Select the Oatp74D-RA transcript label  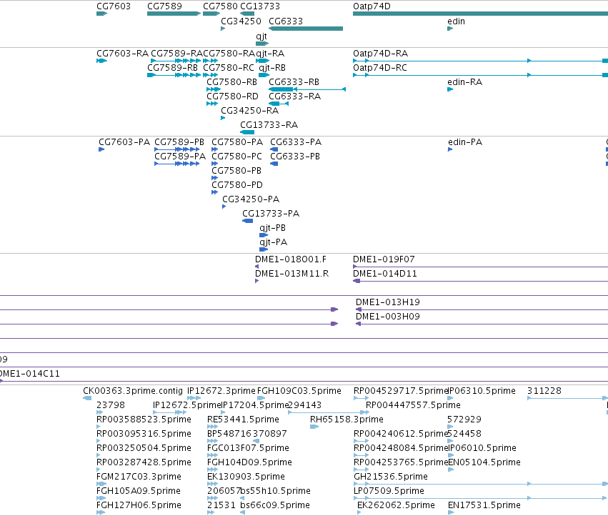point(380,54)
